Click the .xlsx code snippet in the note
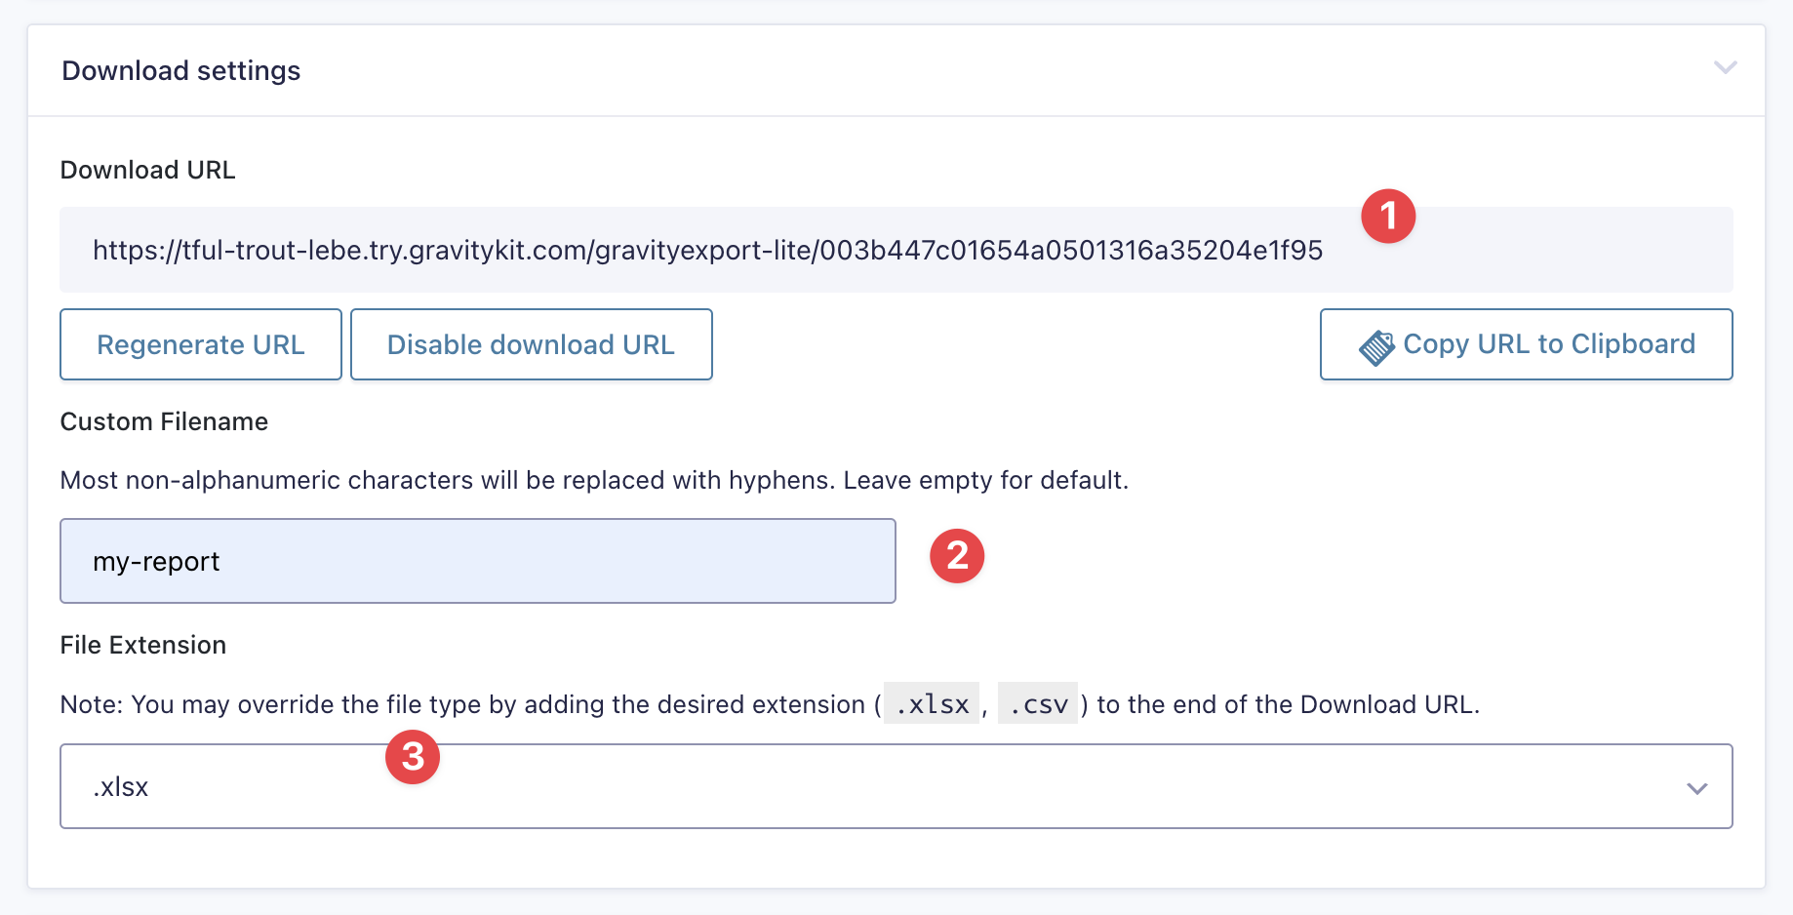This screenshot has height=915, width=1793. click(x=930, y=702)
